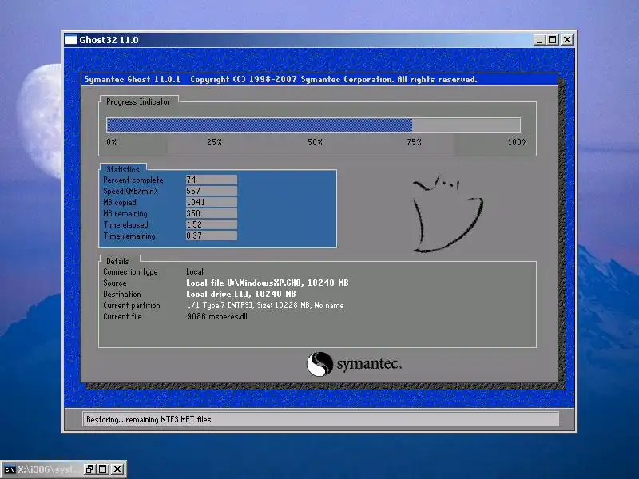Viewport: 639px width, 479px height.
Task: Click the Time remaining label
Action: (129, 236)
